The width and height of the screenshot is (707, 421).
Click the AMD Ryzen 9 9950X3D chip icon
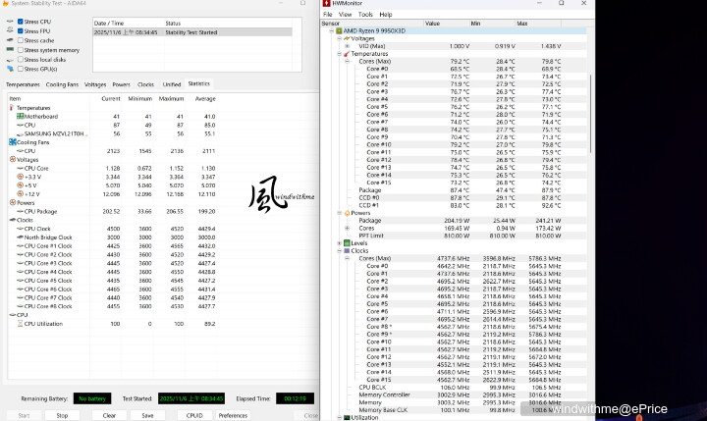pyautogui.click(x=339, y=30)
